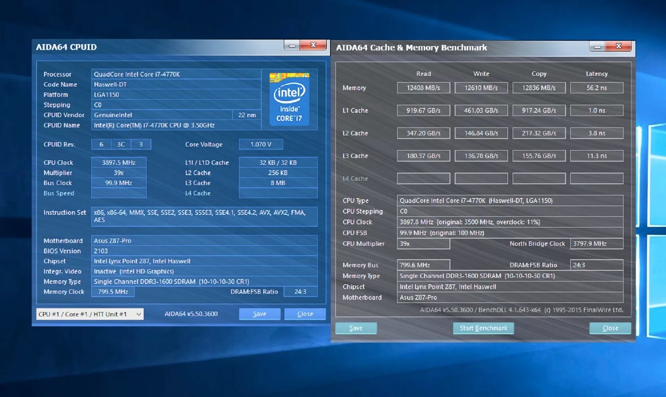
Task: Click the Code Name value Haswell-DT
Action: click(176, 84)
